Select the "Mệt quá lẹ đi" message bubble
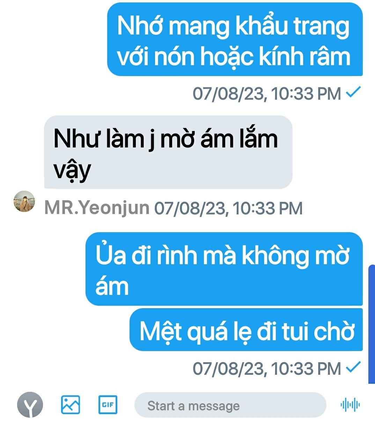This screenshot has height=426, width=375. pyautogui.click(x=246, y=330)
